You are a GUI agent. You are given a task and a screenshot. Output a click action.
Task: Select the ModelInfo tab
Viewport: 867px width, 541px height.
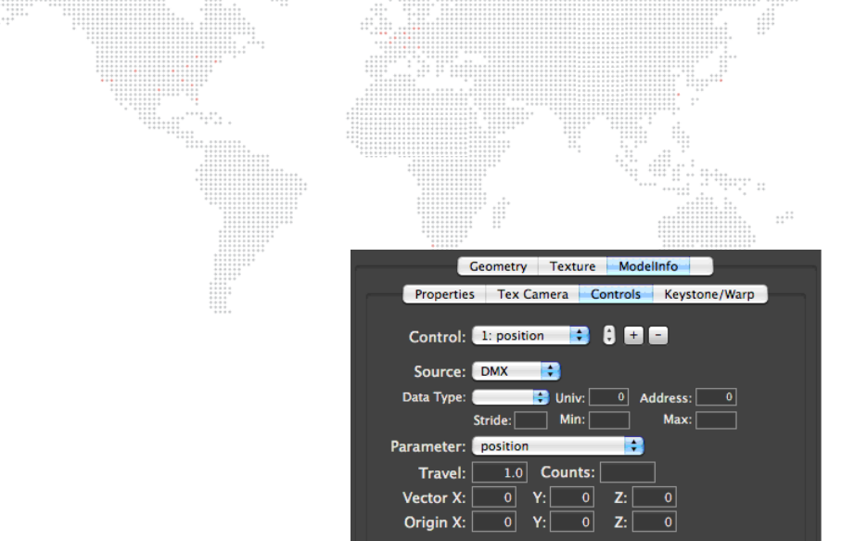647,266
